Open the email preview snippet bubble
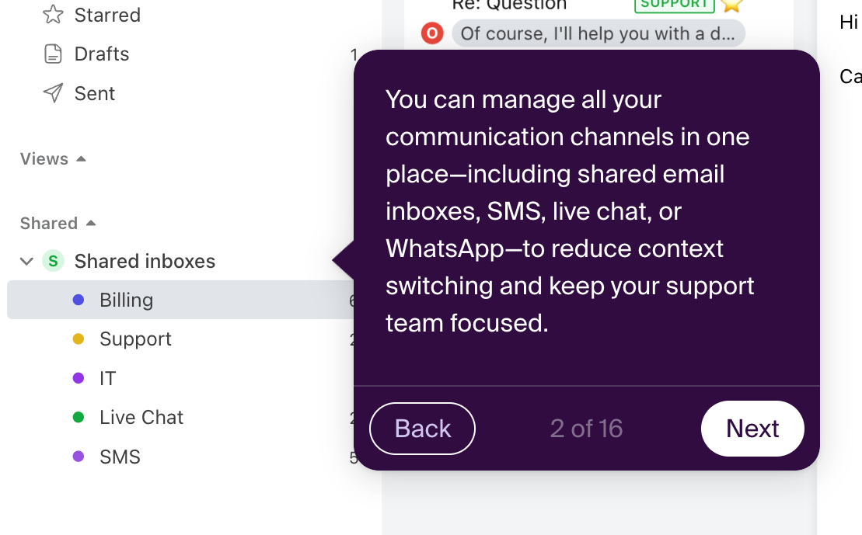Viewport: 862px width, 535px height. [597, 34]
